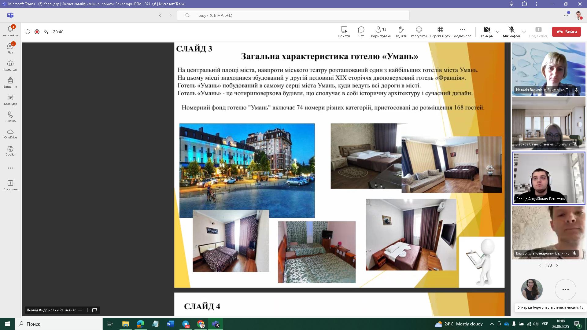The width and height of the screenshot is (587, 330).
Task: Open the view options (Переглянути)
Action: (440, 31)
